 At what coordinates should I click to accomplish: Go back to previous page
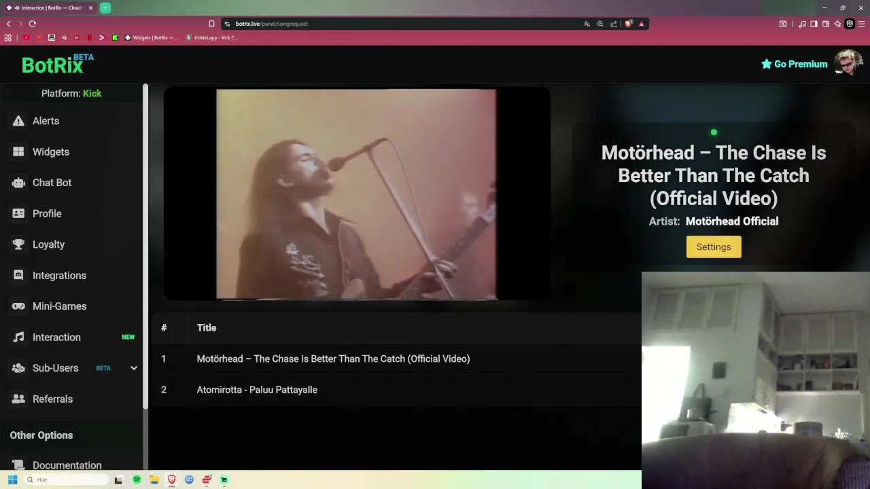click(9, 24)
